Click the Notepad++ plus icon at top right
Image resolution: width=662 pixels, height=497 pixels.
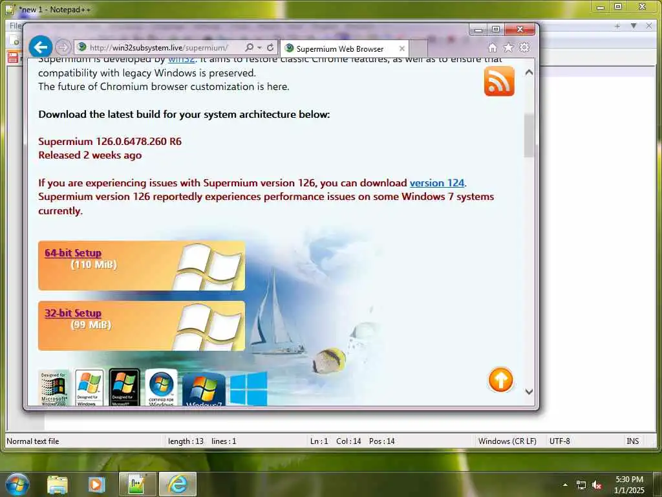pyautogui.click(x=617, y=26)
